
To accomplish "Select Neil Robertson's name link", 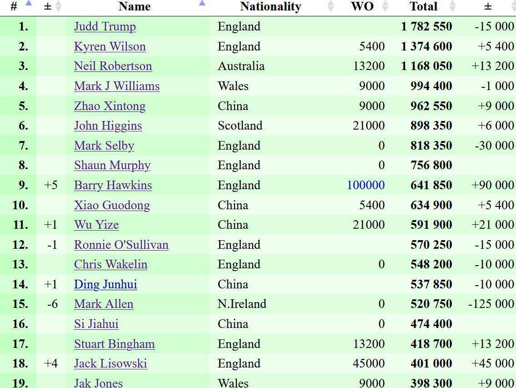I will coord(113,66).
